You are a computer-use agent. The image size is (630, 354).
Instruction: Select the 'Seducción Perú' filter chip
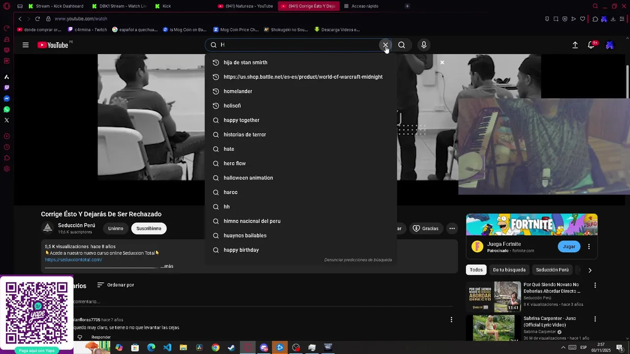click(552, 270)
